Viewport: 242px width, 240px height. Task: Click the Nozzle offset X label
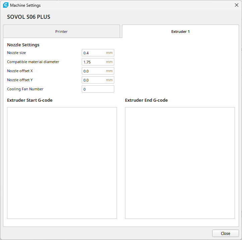pos(20,71)
